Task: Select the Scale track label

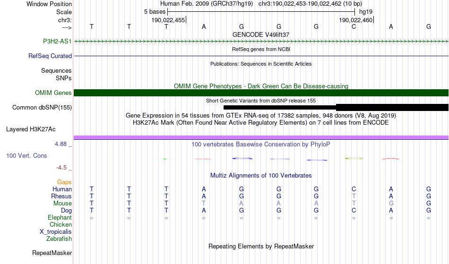Action: coord(64,12)
